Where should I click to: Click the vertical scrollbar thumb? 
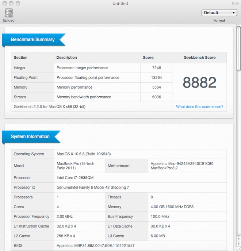point(238,48)
